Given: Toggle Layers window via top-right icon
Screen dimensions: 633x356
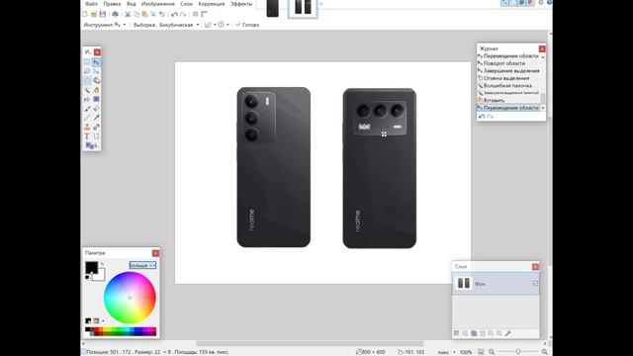Looking at the screenshot, I should click(x=521, y=3).
